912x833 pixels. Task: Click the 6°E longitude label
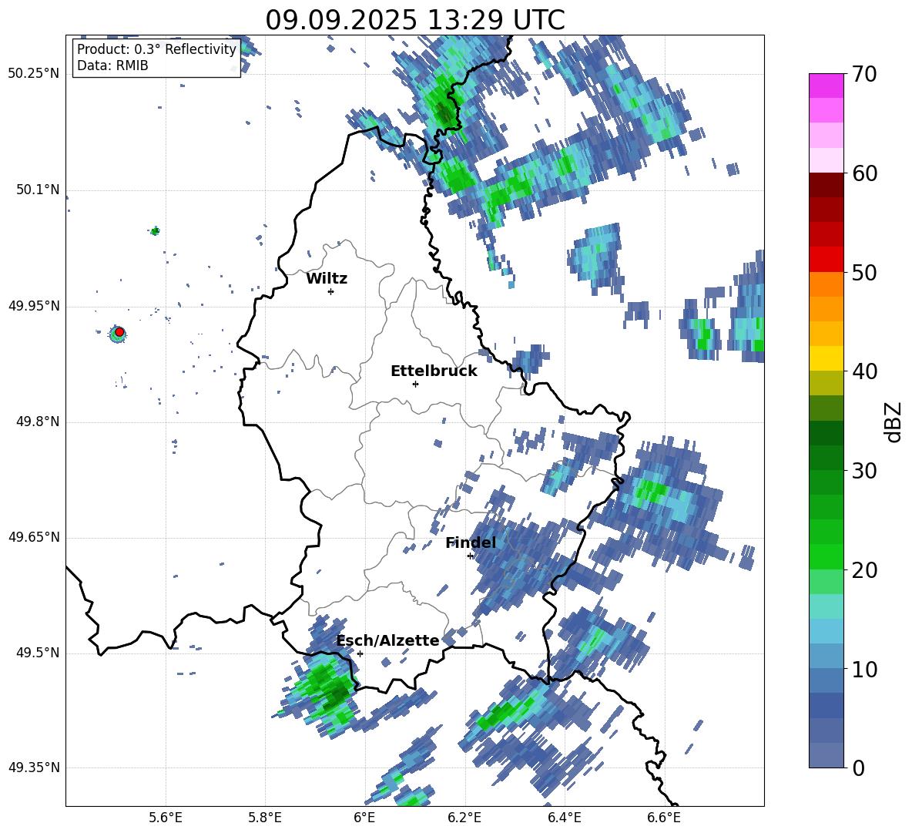pyautogui.click(x=364, y=818)
